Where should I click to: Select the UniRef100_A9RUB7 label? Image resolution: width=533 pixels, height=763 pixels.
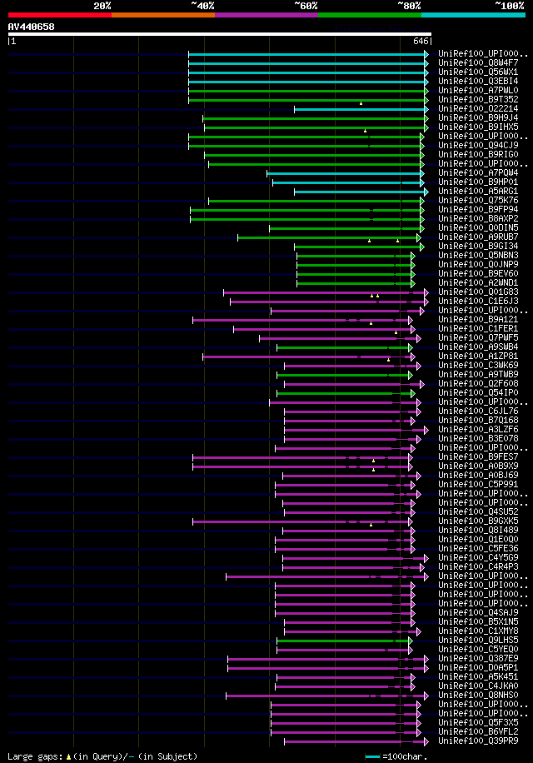(478, 237)
